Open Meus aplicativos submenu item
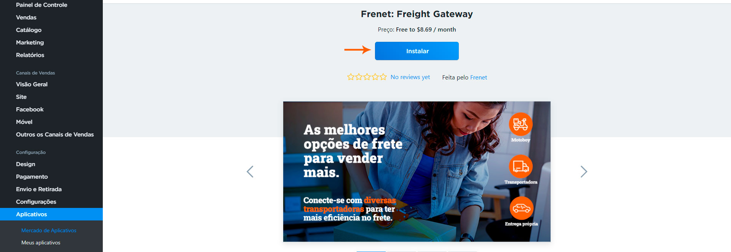The width and height of the screenshot is (731, 252). 41,242
